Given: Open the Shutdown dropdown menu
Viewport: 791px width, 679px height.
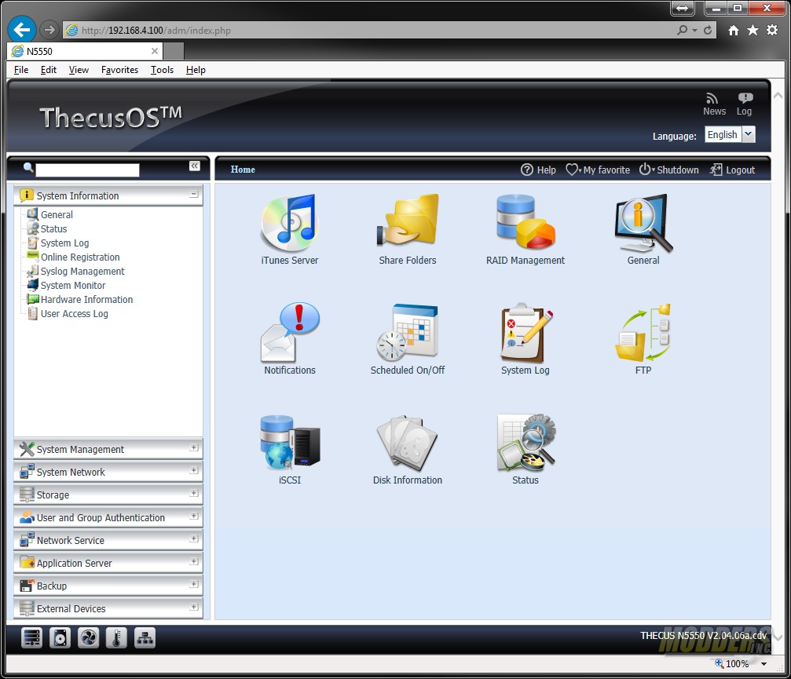Looking at the screenshot, I should [x=669, y=170].
